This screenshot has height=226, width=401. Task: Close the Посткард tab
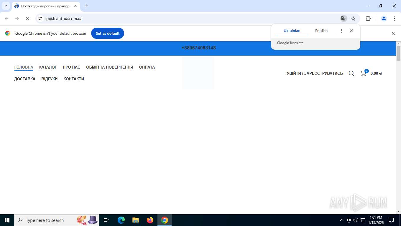(75, 6)
